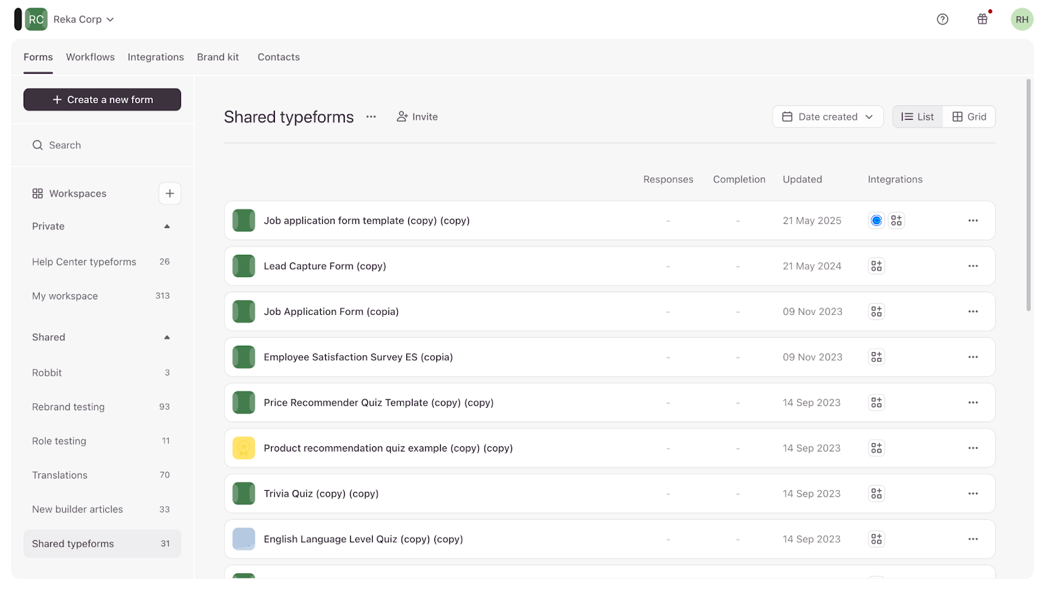The height and width of the screenshot is (590, 1045).
Task: Open the help question mark icon
Action: point(942,20)
